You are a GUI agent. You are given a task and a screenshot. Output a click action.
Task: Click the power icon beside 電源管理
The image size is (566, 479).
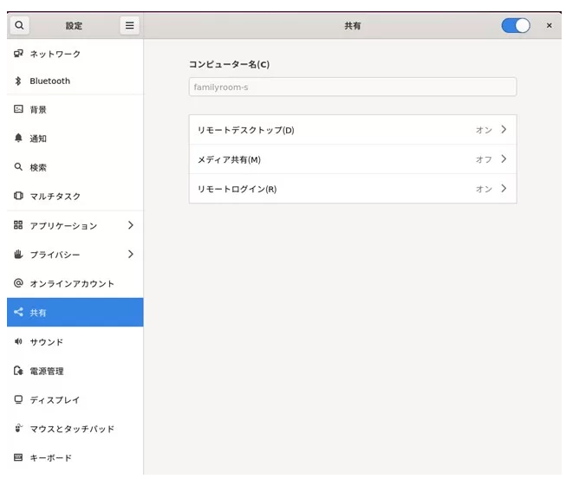(18, 371)
